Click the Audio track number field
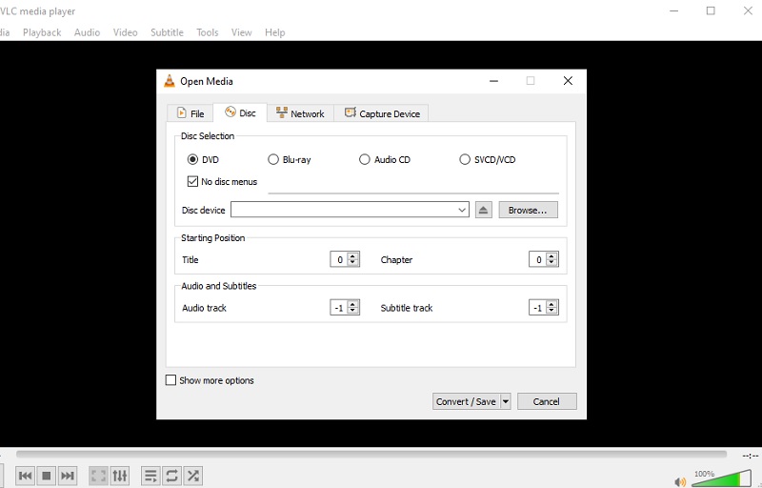The image size is (762, 488). (339, 308)
